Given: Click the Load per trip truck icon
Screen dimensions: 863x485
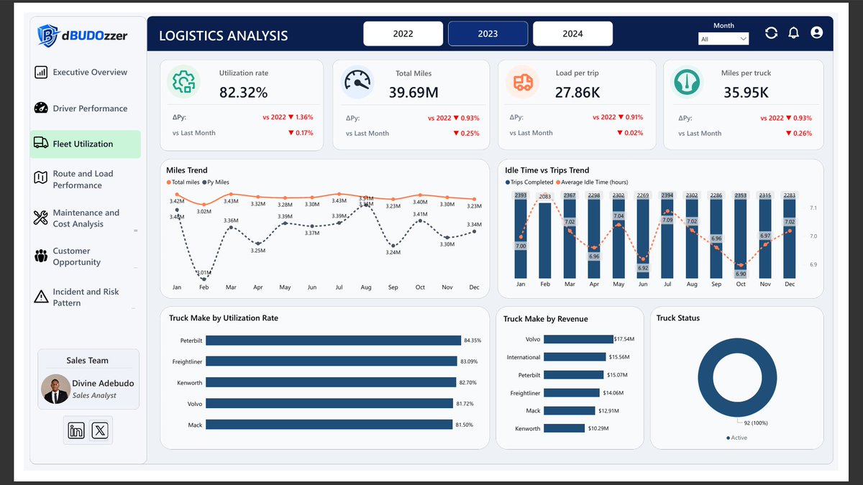Looking at the screenshot, I should (523, 82).
